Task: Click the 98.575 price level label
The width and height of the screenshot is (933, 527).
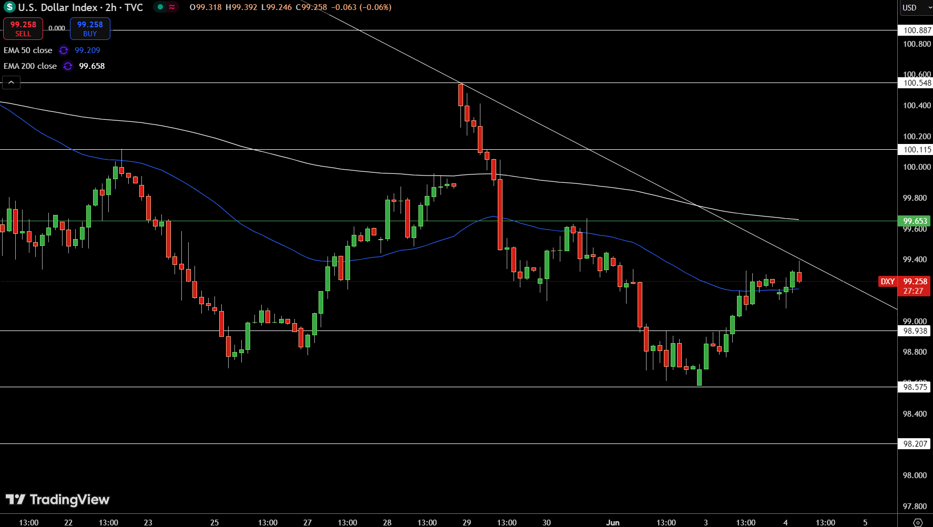Action: point(915,387)
